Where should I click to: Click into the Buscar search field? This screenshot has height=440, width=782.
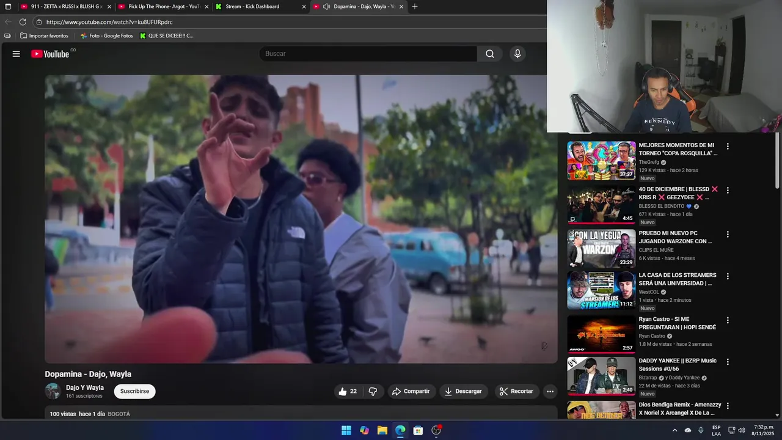(368, 54)
